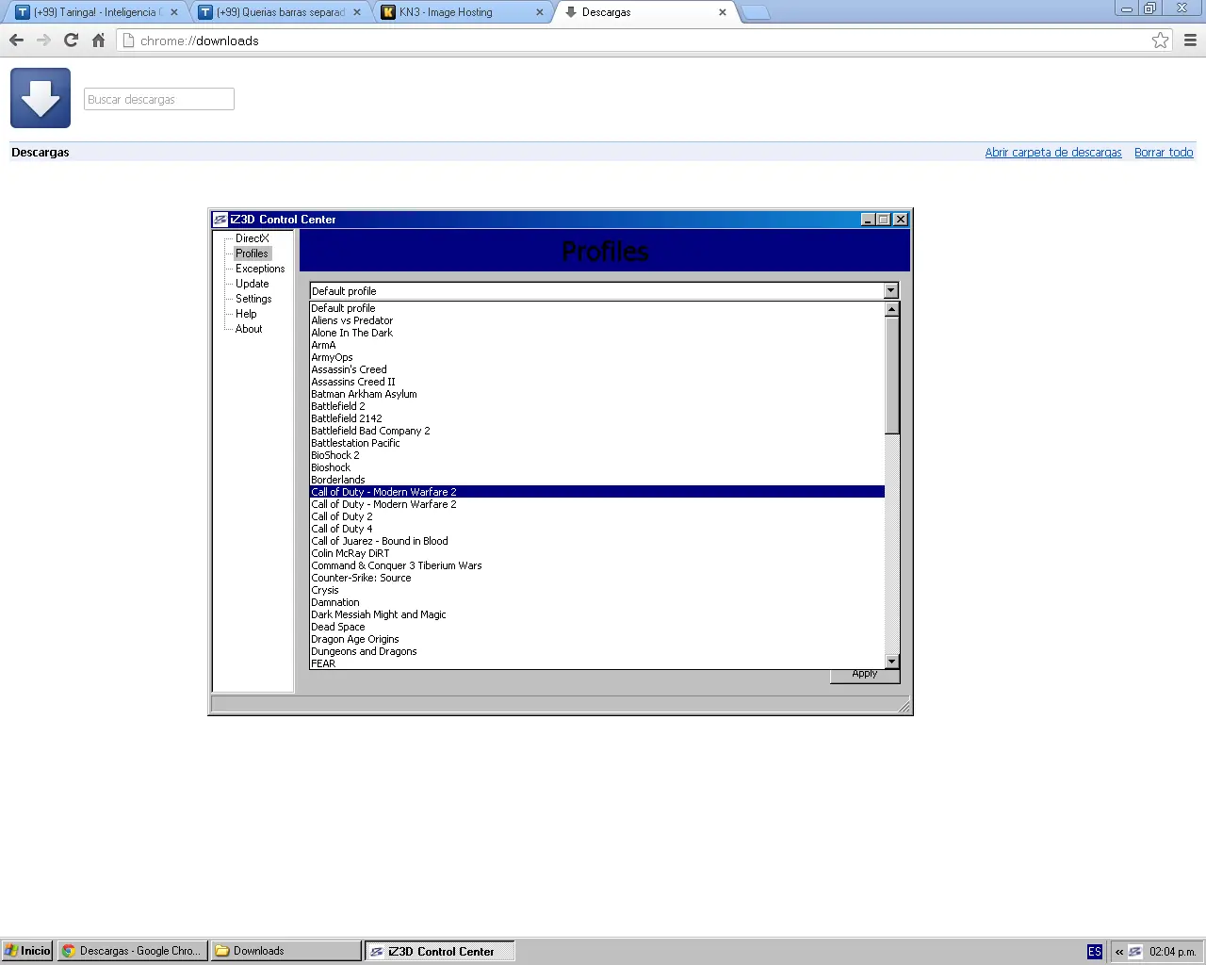Choose the 'ArmyOps' profile
Viewport: 1206px width, 965px height.
pyautogui.click(x=597, y=357)
